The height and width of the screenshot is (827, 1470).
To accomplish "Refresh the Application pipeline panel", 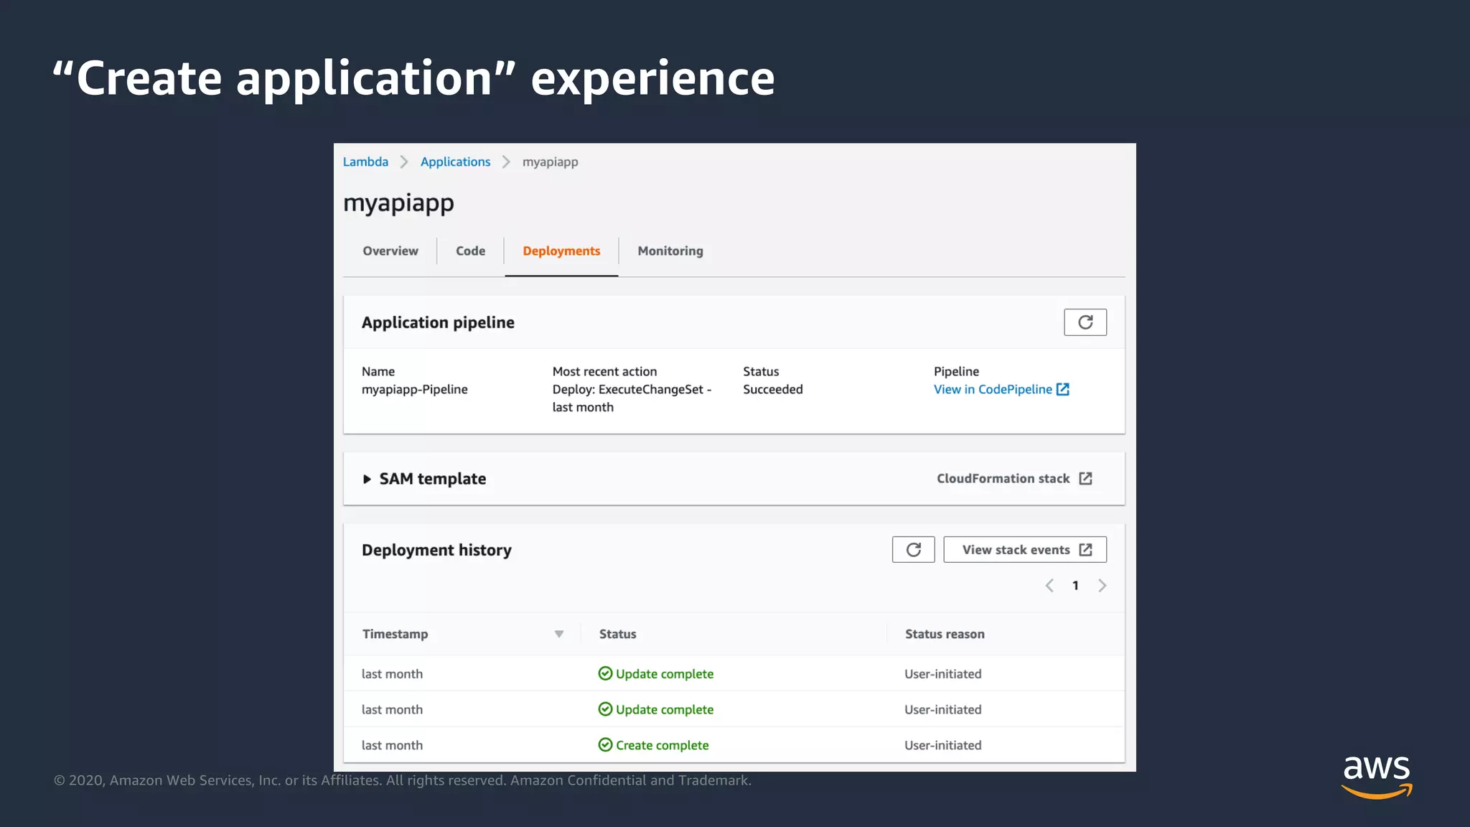I will pyautogui.click(x=1085, y=322).
